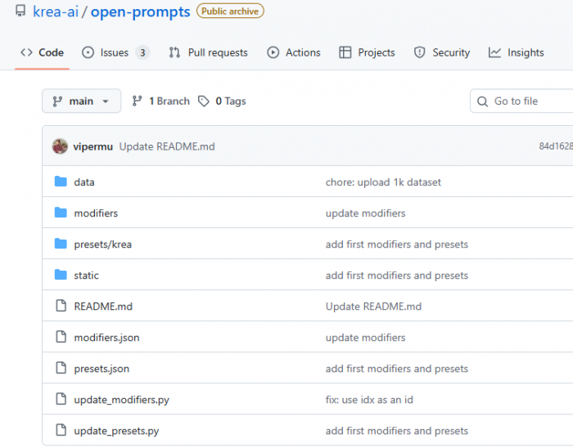Click the repository icon beside krea-ai
This screenshot has height=448, width=573.
pos(20,11)
